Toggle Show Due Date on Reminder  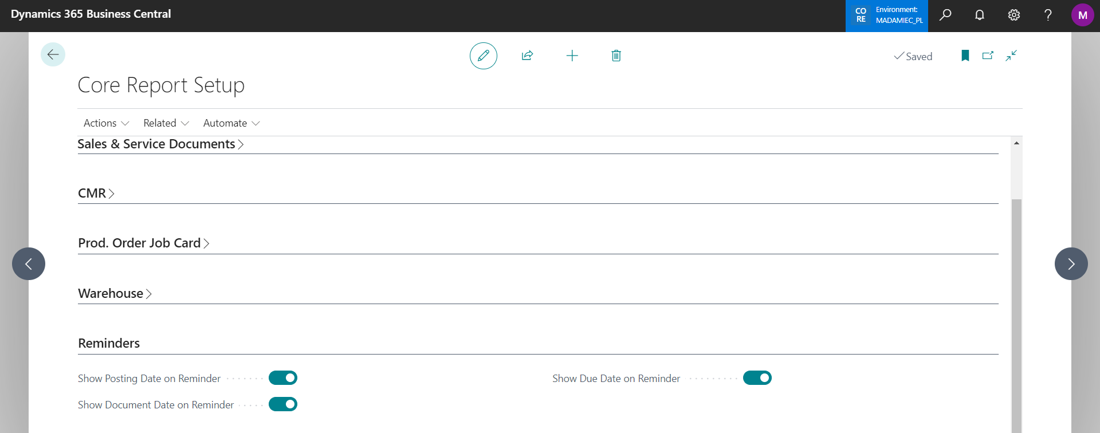pos(757,378)
